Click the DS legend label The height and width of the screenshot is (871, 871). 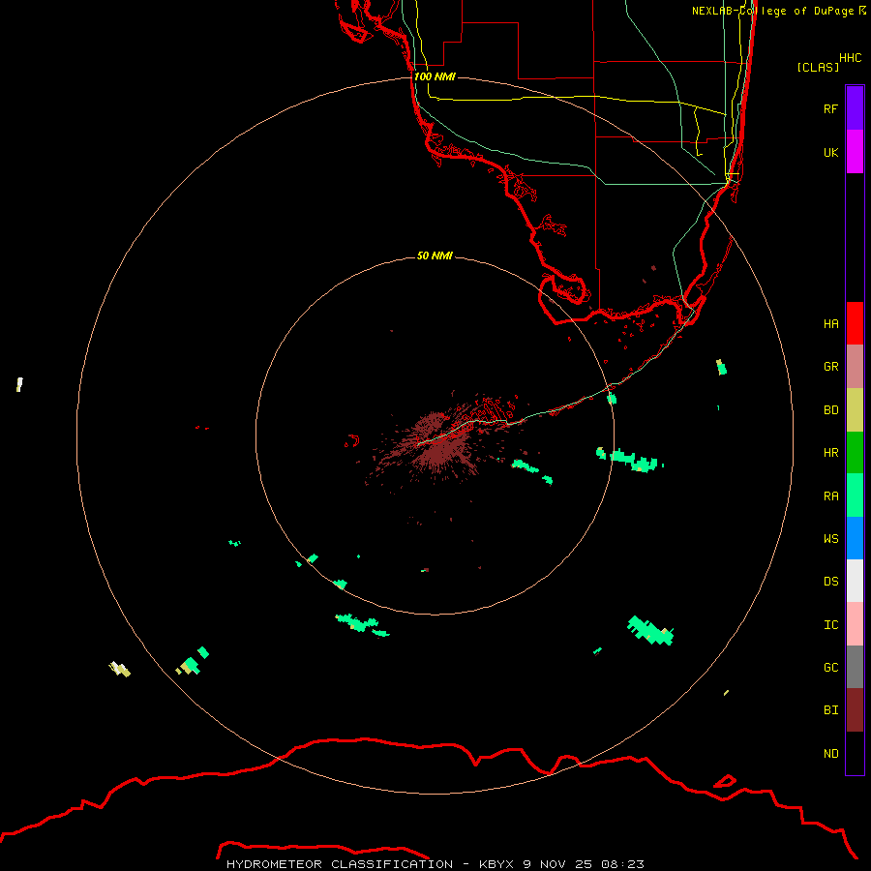830,582
